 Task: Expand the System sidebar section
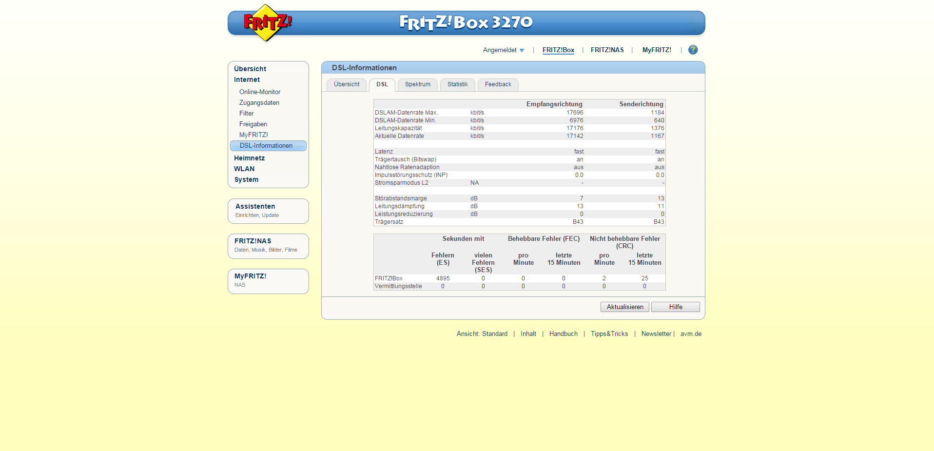click(246, 179)
